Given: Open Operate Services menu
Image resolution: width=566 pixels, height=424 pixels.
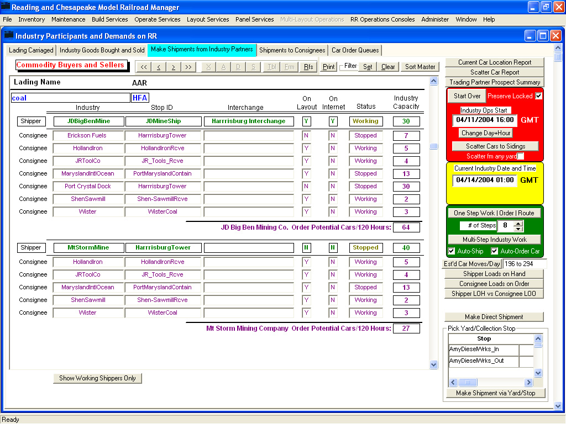Looking at the screenshot, I should [x=158, y=19].
